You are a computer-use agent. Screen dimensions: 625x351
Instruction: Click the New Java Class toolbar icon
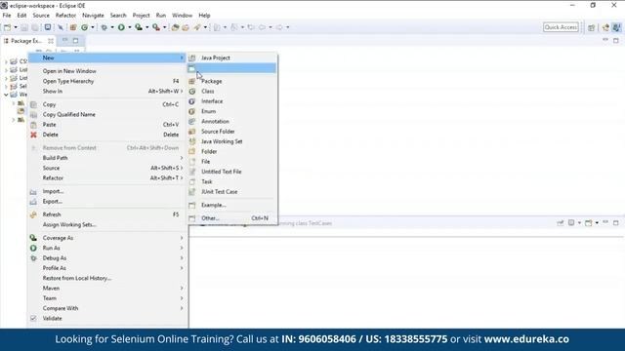[x=85, y=27]
